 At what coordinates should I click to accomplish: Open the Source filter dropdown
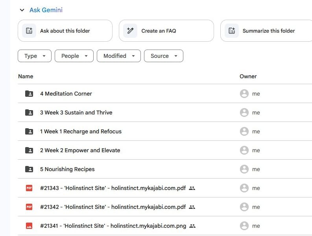(x=164, y=56)
